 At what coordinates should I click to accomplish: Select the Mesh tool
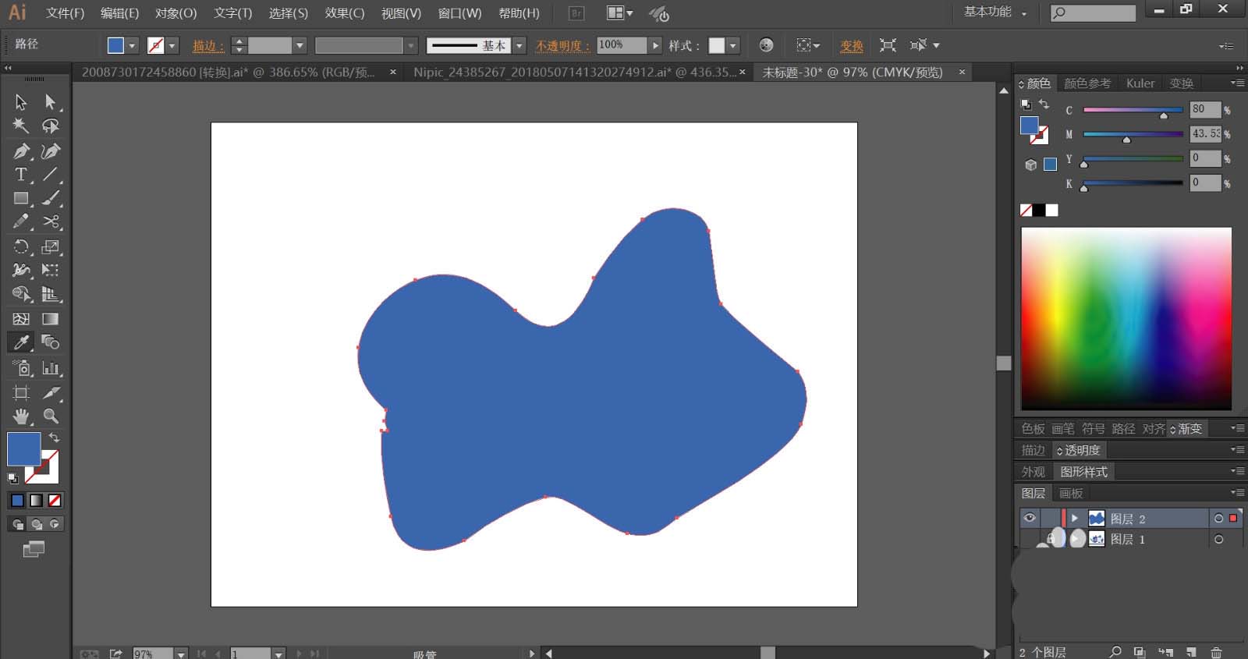tap(21, 319)
